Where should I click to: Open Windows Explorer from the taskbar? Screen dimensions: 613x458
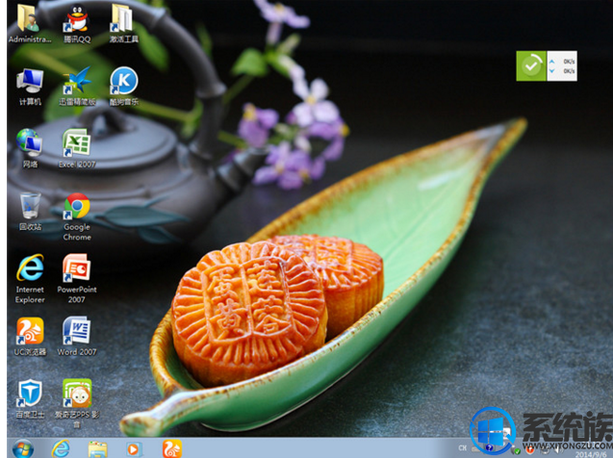tap(97, 449)
